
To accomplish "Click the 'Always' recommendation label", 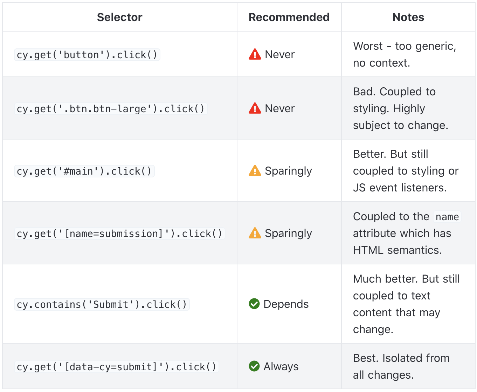I will click(281, 366).
